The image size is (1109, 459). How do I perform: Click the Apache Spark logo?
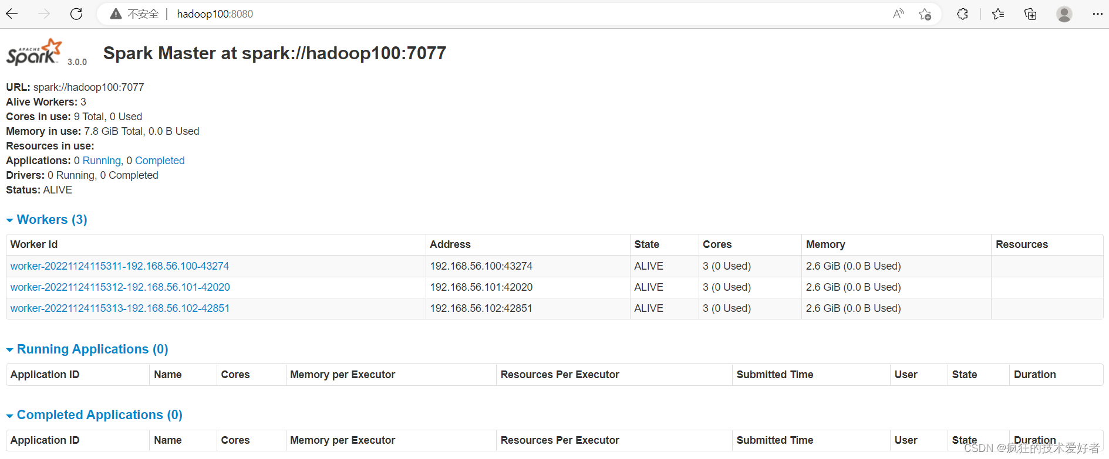coord(34,52)
